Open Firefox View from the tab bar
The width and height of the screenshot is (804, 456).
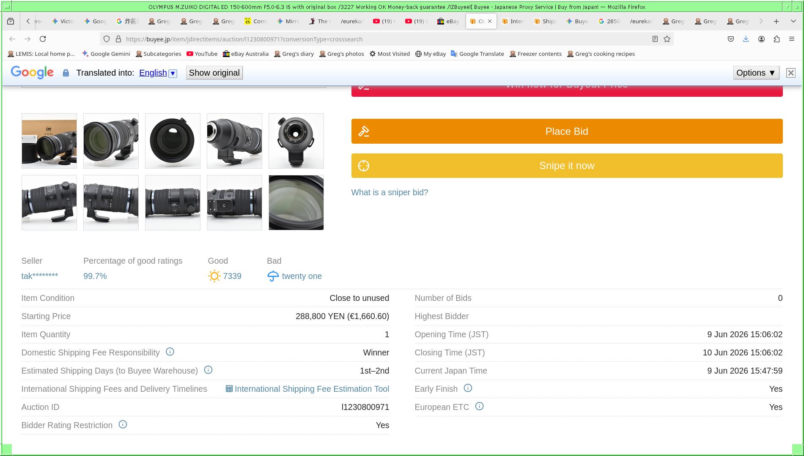(x=11, y=21)
